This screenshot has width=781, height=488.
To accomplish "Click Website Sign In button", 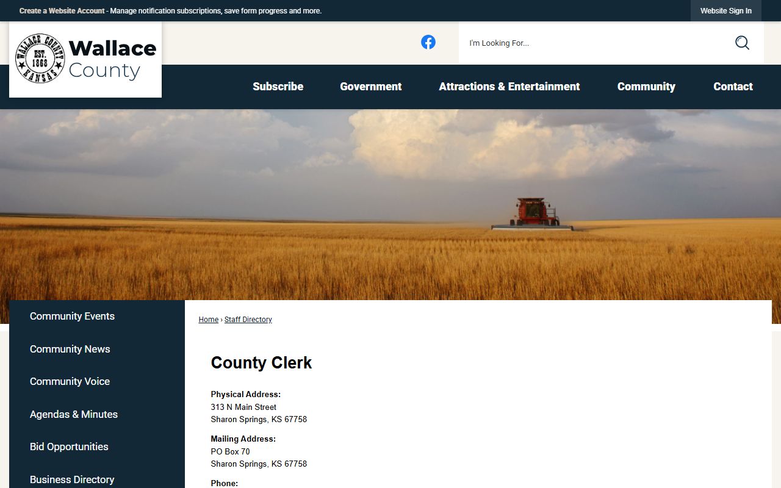I will [726, 11].
